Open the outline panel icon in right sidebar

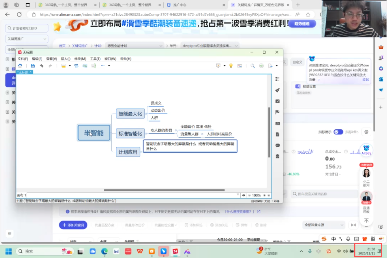(277, 79)
